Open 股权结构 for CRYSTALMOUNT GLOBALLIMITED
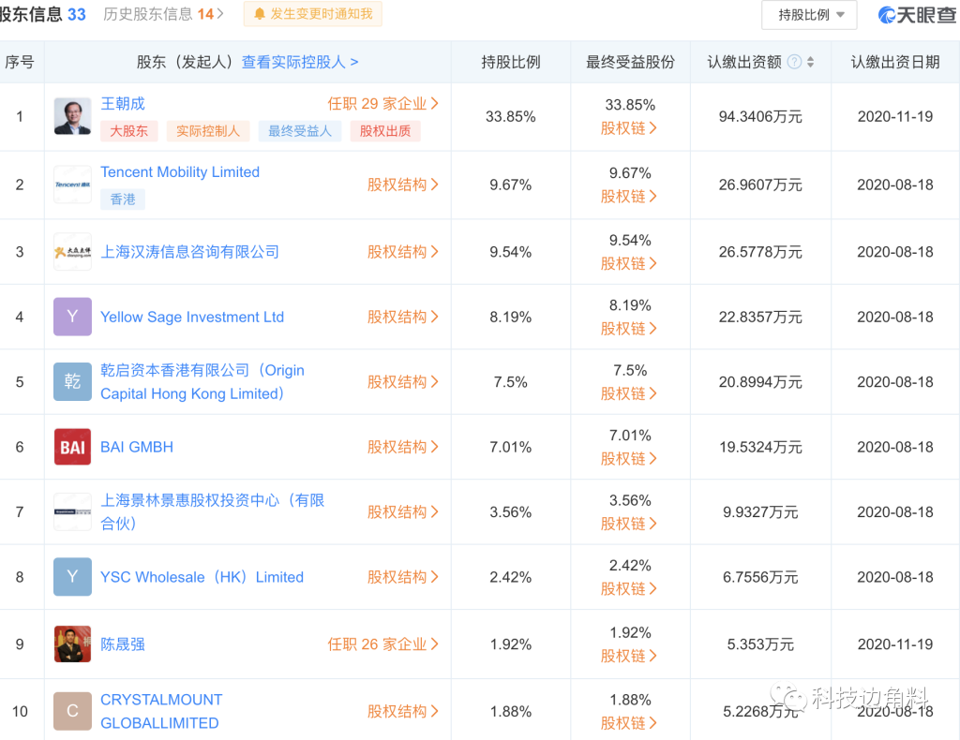The image size is (960, 740). [x=403, y=711]
